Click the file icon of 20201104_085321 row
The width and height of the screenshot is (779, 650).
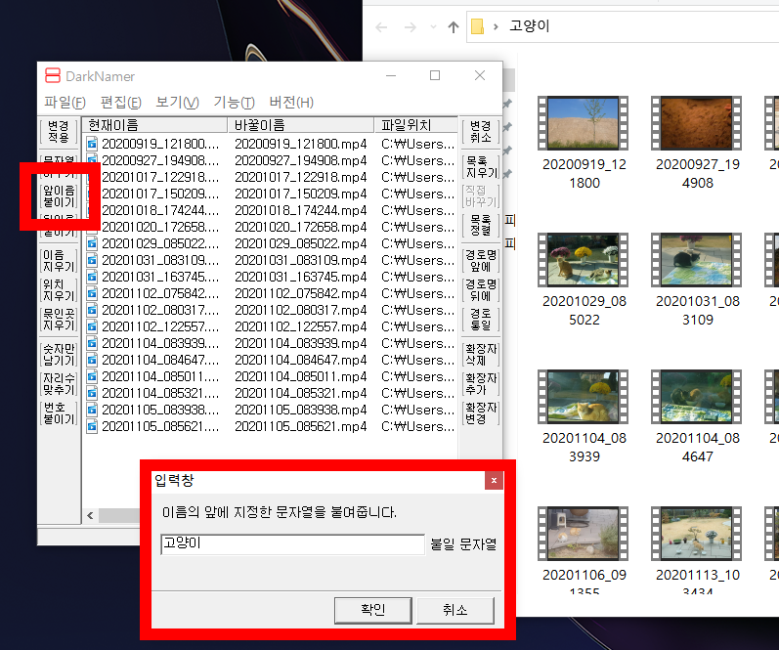click(92, 393)
